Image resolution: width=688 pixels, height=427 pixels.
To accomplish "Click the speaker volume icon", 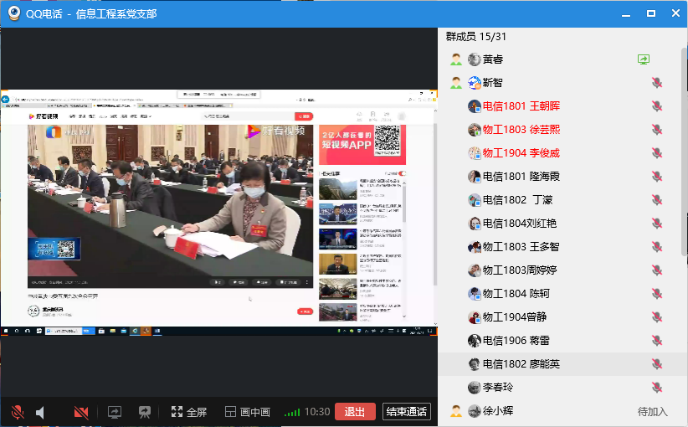I will pos(40,412).
